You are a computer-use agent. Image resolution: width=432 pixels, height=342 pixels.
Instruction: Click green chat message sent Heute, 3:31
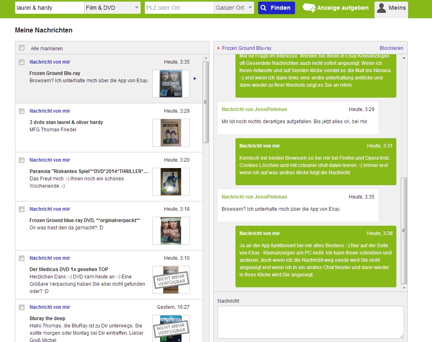pos(316,162)
